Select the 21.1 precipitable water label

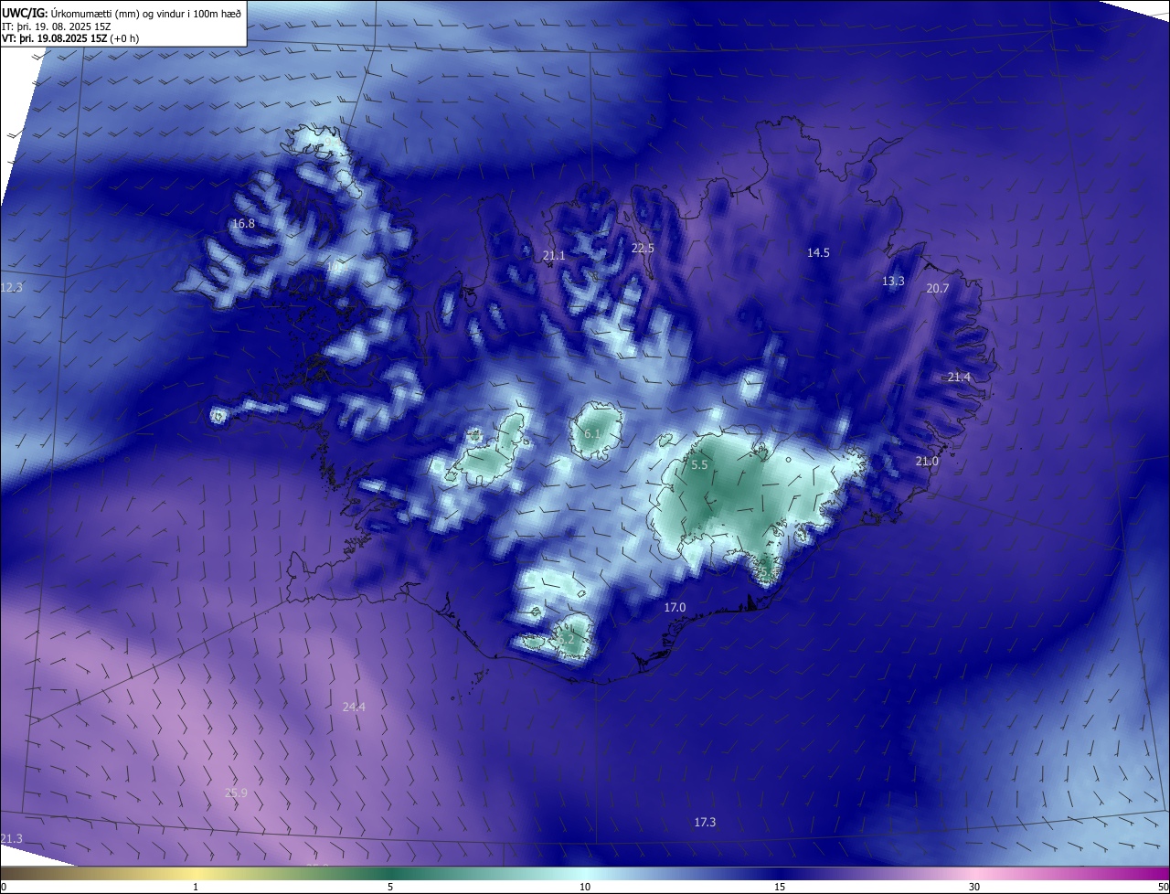coord(554,256)
